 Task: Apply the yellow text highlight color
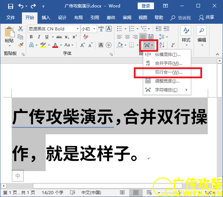(x=43, y=45)
